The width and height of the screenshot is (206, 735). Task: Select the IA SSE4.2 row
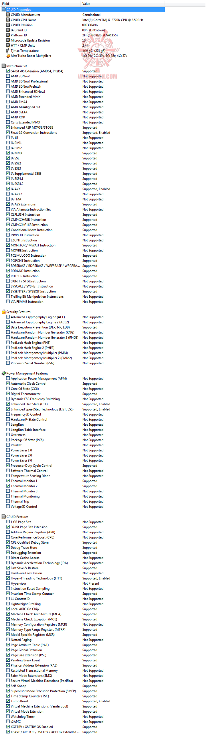pyautogui.click(x=83, y=184)
